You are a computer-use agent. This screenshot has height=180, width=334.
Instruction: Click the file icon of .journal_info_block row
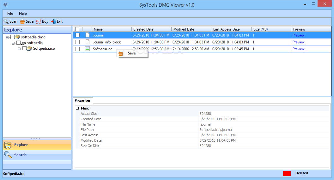[87, 42]
